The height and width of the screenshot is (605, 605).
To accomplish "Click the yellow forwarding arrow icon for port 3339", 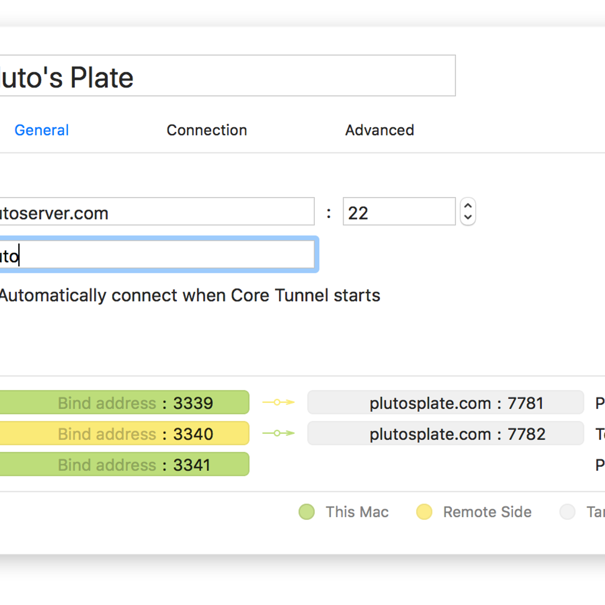I will [279, 402].
